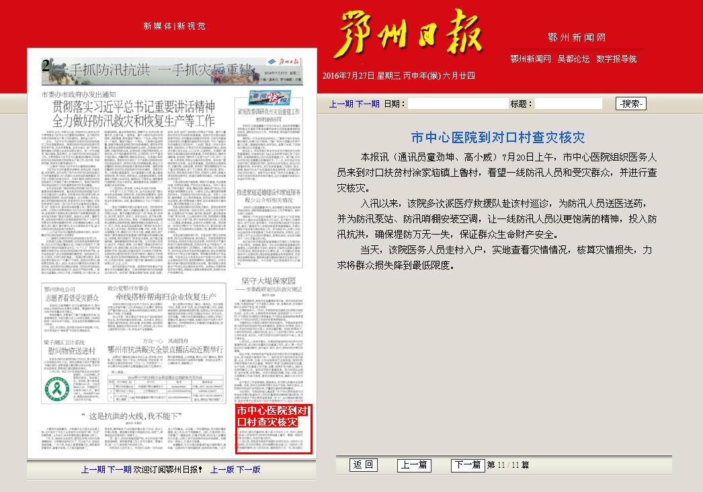
Task: Click the large 鄂州新闻网 heading above the header links
Action: pos(577,38)
